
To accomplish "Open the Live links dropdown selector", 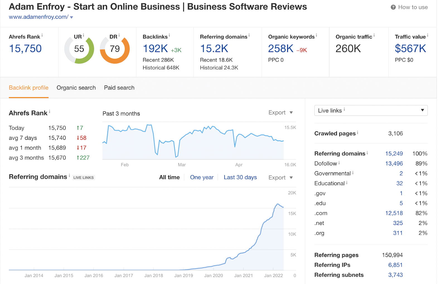I will tap(371, 111).
